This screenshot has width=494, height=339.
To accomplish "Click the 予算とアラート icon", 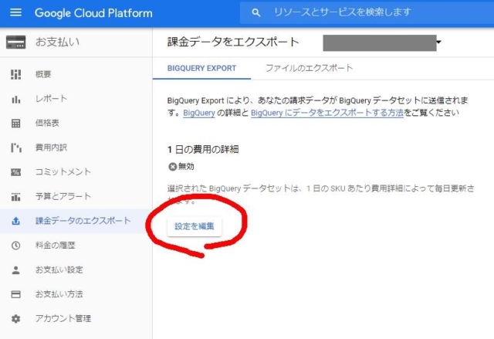I will [x=15, y=197].
